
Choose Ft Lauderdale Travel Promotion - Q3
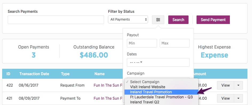click(x=161, y=97)
